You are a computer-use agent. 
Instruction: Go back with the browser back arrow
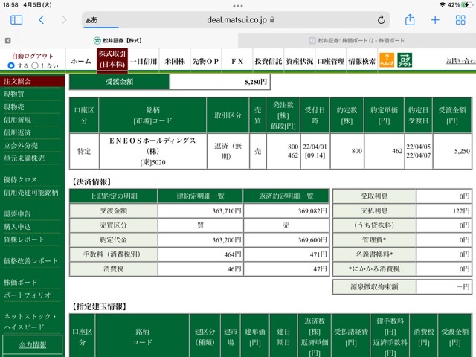point(42,20)
